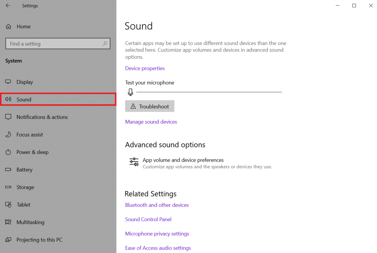
Task: Type in Find a setting field
Action: pyautogui.click(x=54, y=44)
